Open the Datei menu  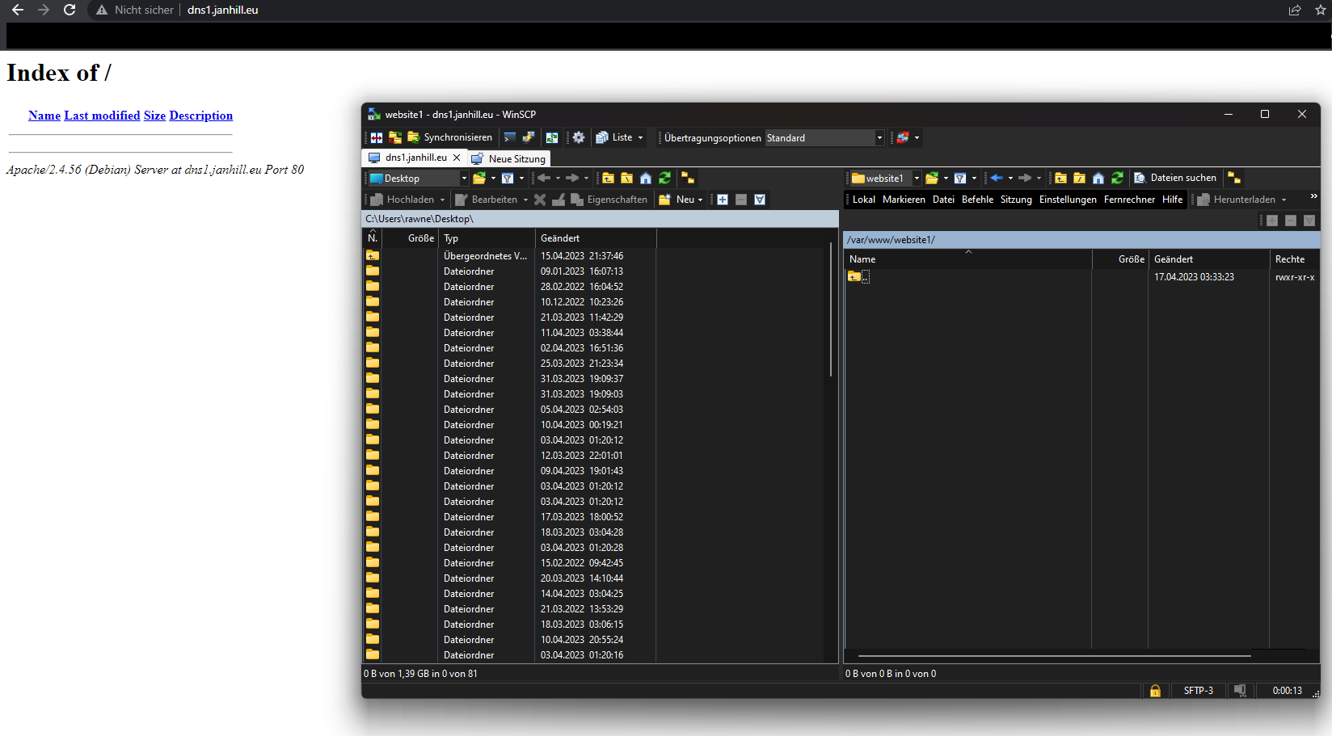pyautogui.click(x=943, y=200)
